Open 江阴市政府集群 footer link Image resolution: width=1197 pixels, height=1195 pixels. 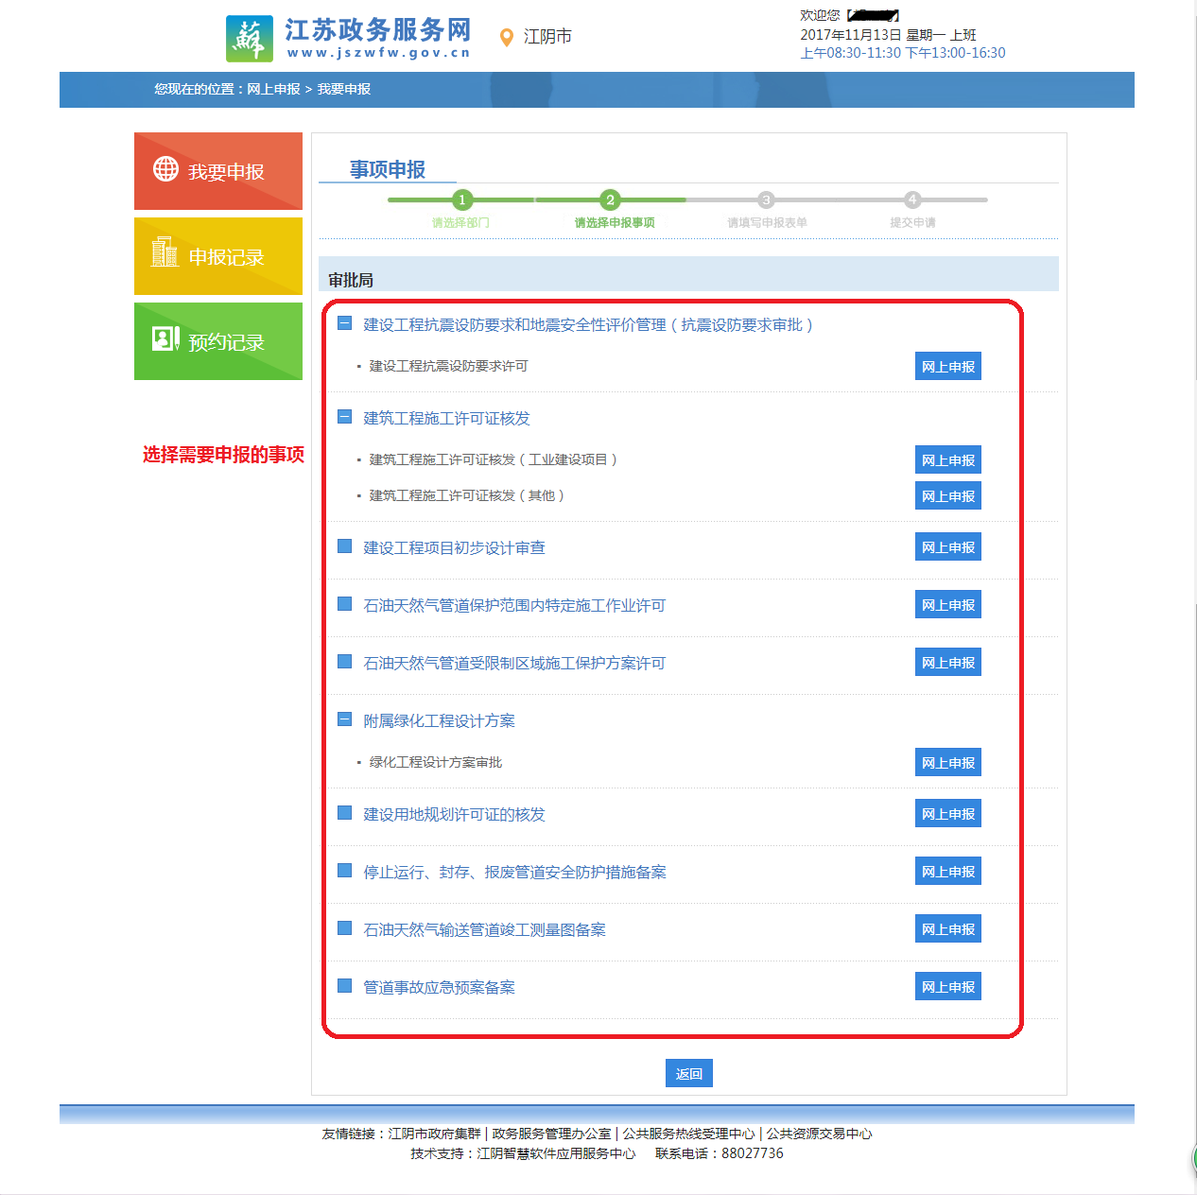pyautogui.click(x=434, y=1134)
